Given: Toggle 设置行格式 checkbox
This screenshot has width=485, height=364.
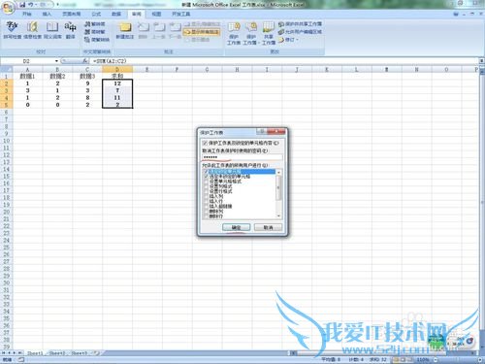Looking at the screenshot, I should point(206,191).
